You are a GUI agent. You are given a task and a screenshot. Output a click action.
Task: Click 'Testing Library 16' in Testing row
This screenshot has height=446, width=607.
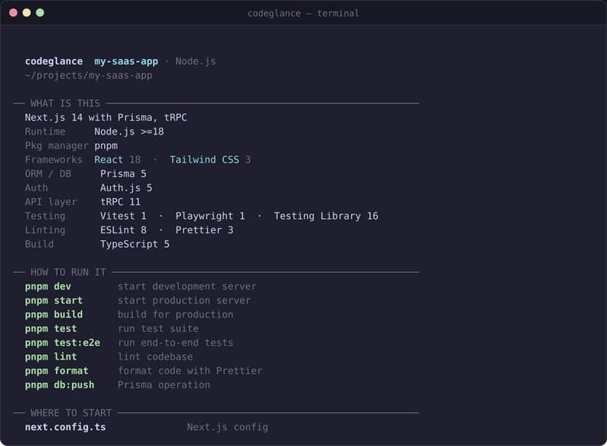326,216
